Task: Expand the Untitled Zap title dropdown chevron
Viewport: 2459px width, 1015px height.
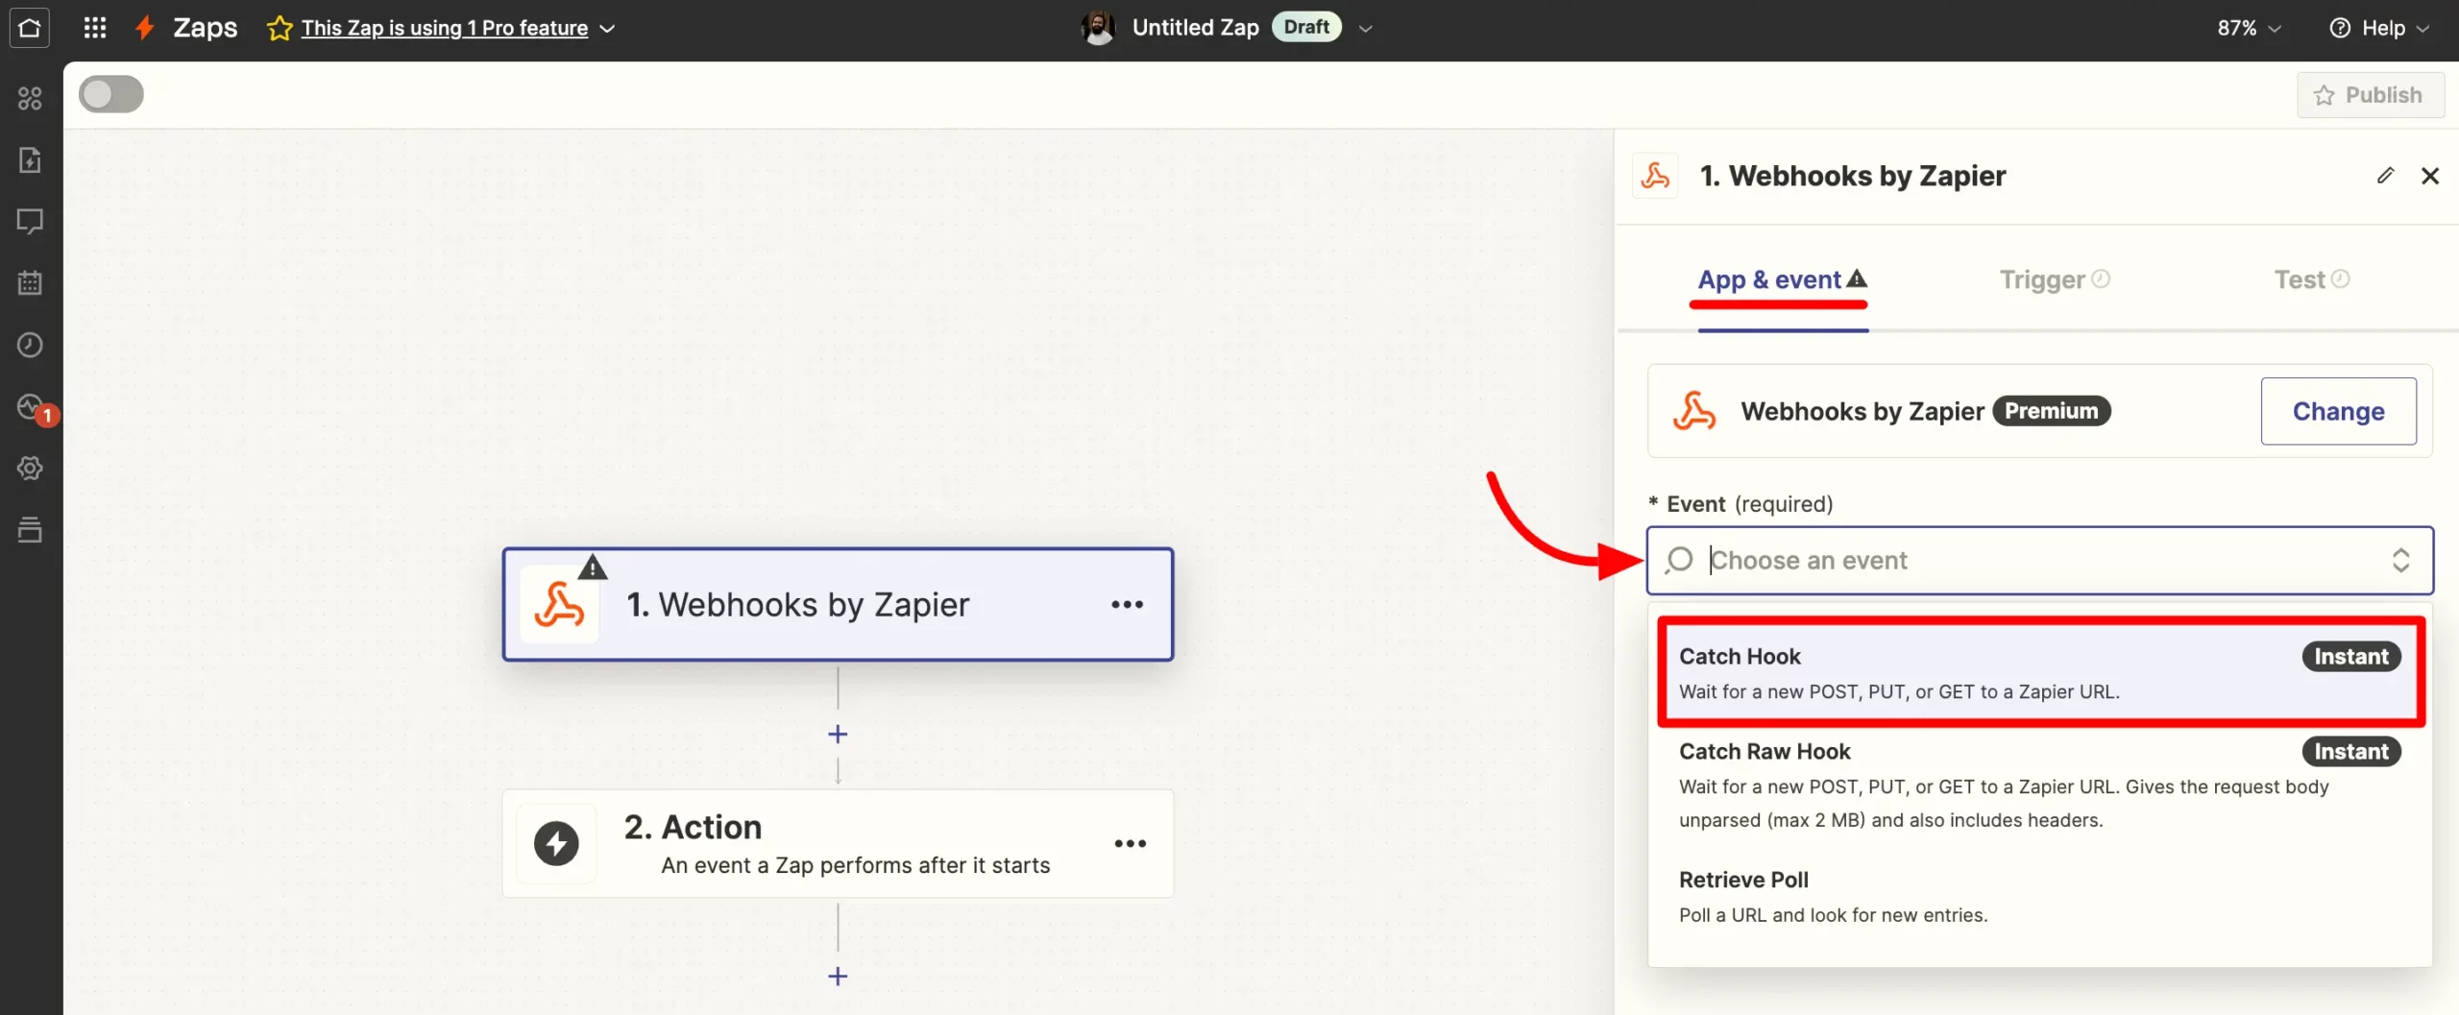Action: point(1365,29)
